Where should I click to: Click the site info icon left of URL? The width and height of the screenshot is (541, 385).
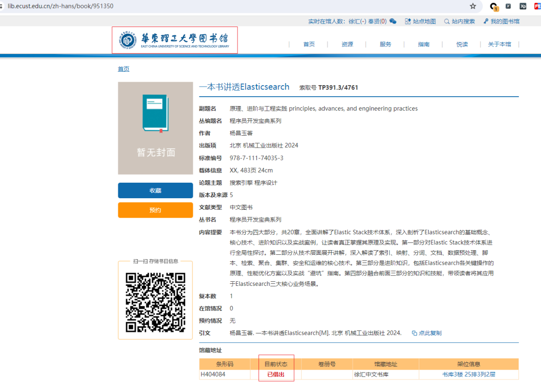(x=2, y=6)
